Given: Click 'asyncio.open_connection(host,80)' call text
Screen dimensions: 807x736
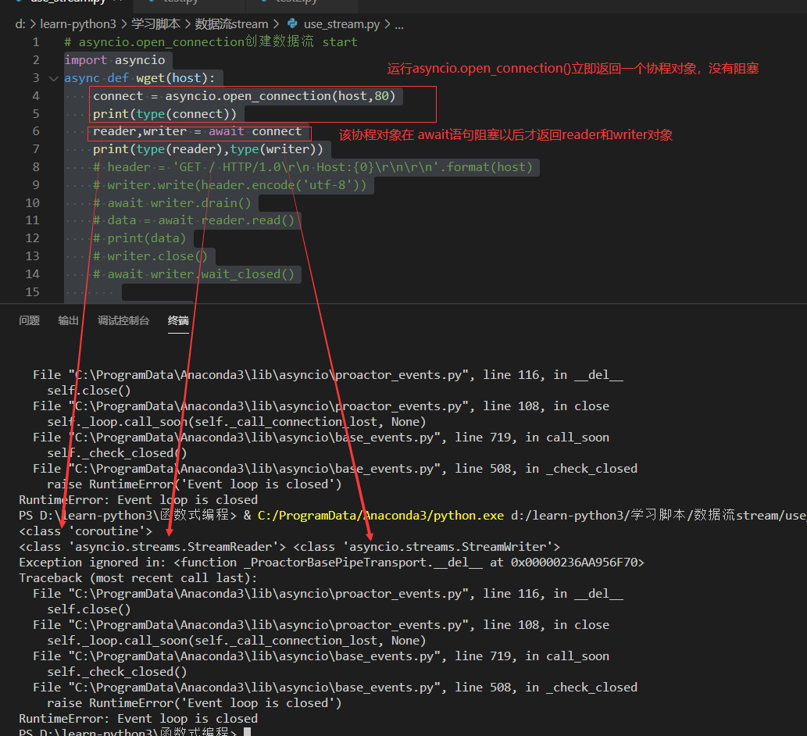Looking at the screenshot, I should point(280,96).
